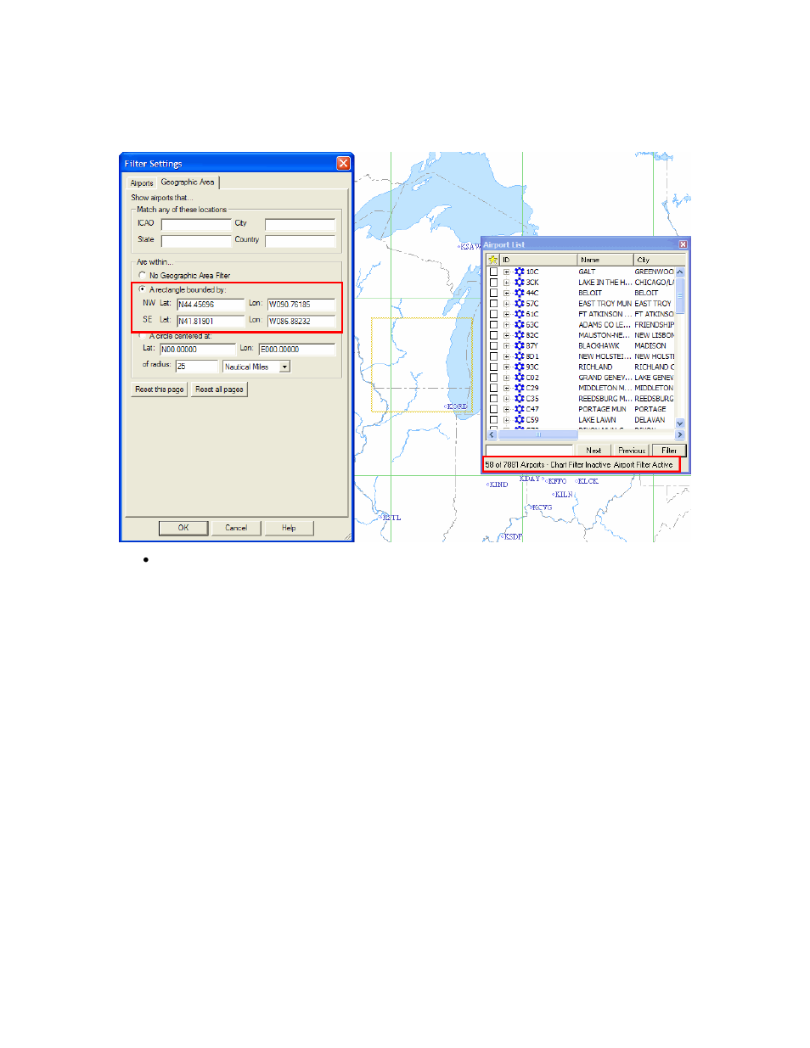The image size is (810, 1048).
Task: Click the radius value field
Action: tap(197, 367)
